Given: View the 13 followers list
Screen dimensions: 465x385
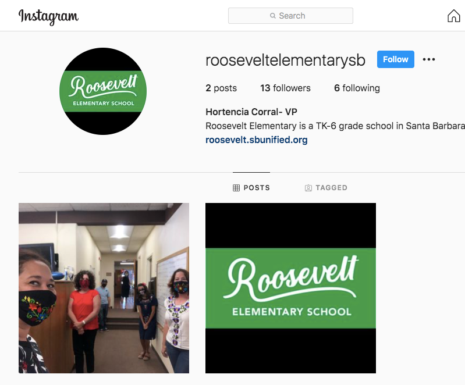Looking at the screenshot, I should pos(285,88).
